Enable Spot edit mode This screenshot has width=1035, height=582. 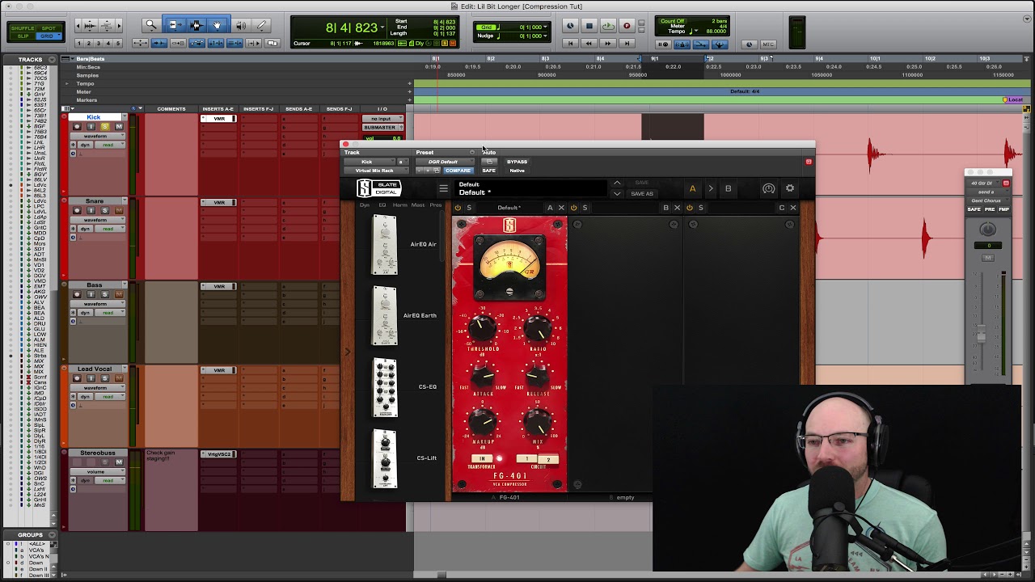(x=49, y=28)
